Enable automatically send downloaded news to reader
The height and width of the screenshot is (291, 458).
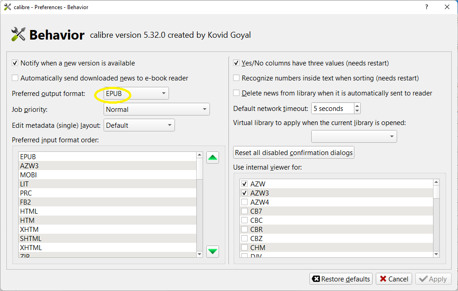point(15,78)
